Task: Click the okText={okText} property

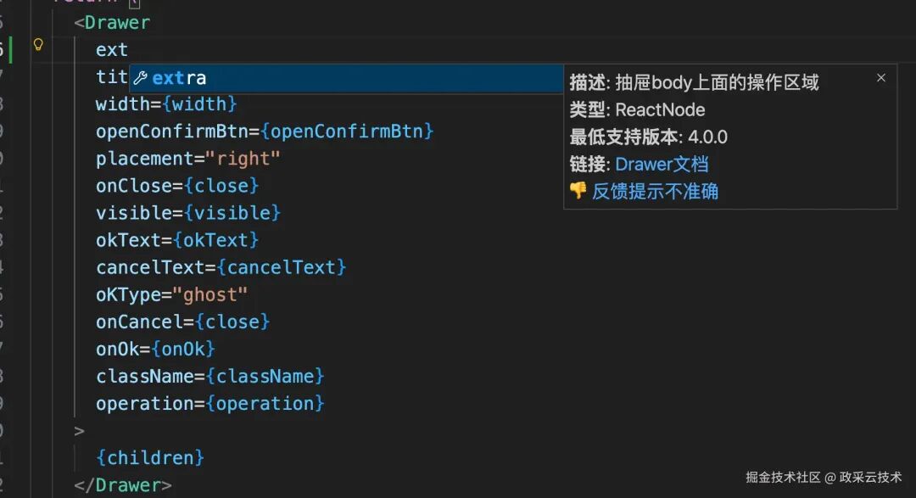Action: click(176, 239)
